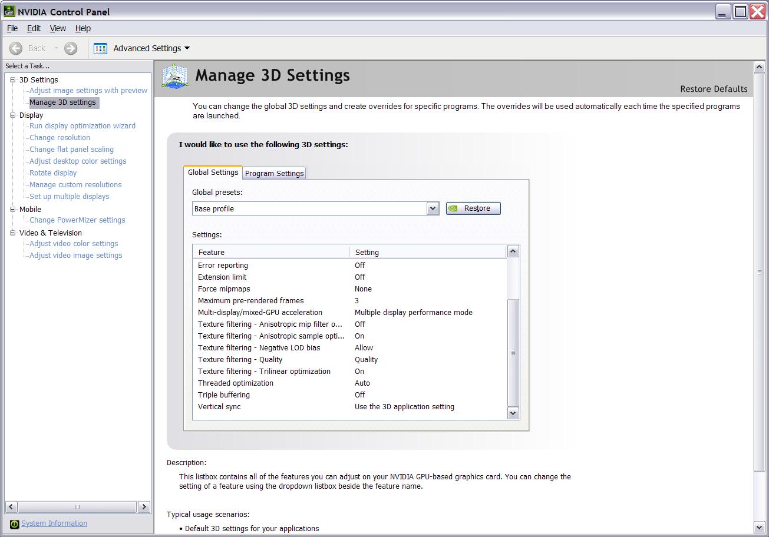Open Adjust desktop color settings
This screenshot has height=537, width=769.
78,161
